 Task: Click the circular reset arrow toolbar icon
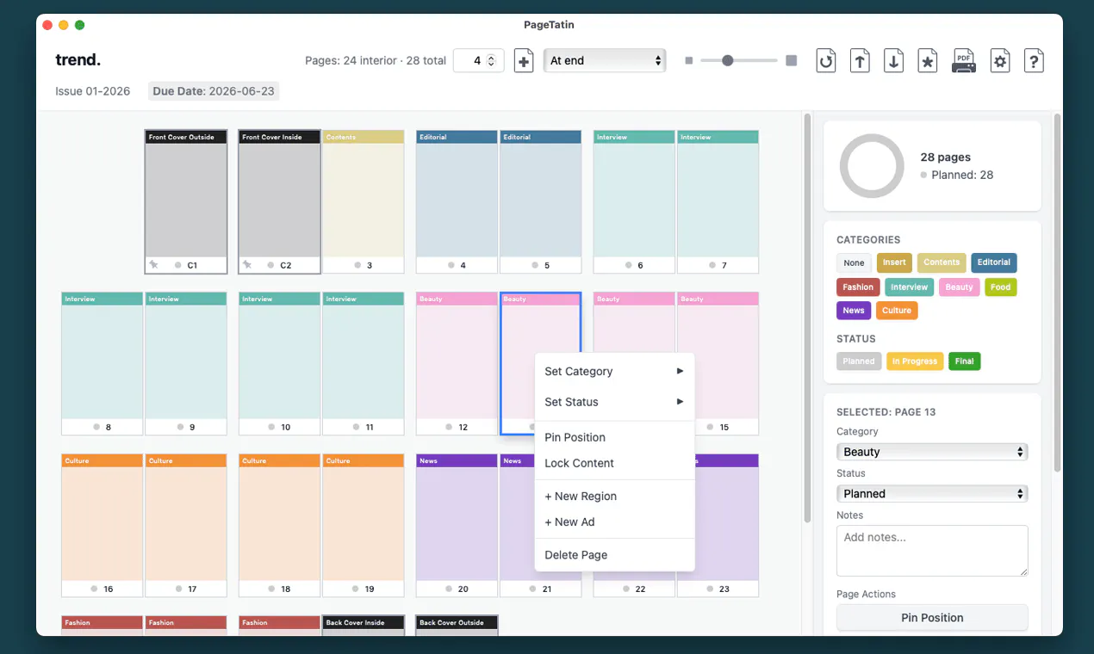click(x=826, y=61)
